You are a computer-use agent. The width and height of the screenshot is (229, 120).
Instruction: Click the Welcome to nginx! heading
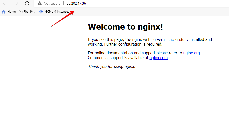click(125, 27)
